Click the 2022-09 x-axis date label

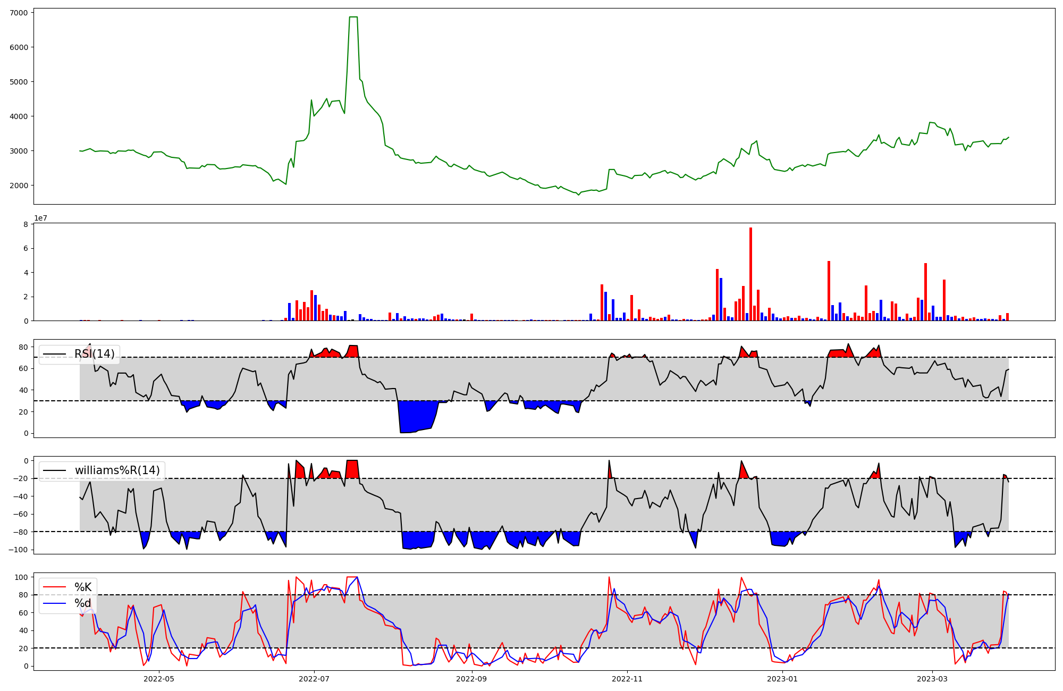pyautogui.click(x=471, y=679)
